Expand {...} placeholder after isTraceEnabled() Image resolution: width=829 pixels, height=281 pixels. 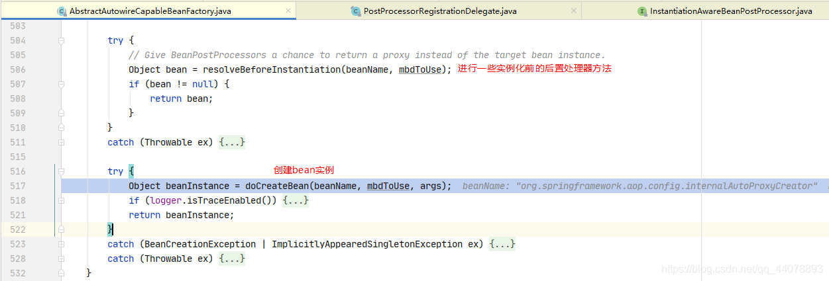296,200
